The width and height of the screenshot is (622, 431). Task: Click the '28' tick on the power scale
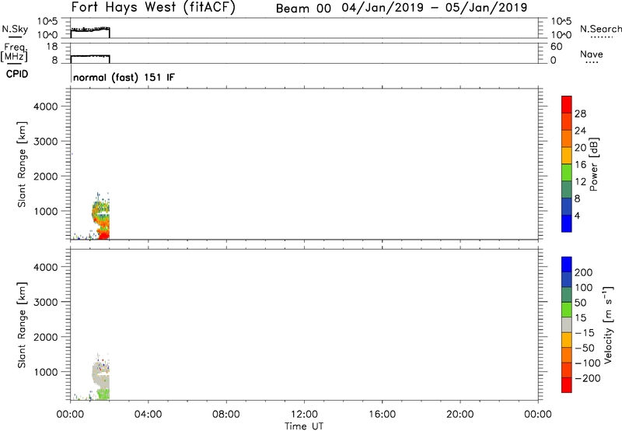pyautogui.click(x=580, y=114)
